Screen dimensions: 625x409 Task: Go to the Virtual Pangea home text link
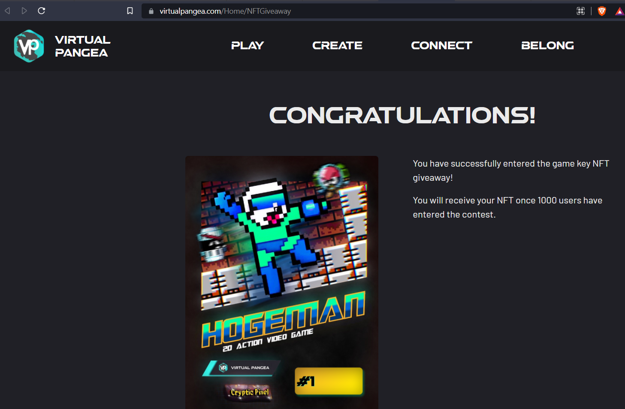point(82,46)
